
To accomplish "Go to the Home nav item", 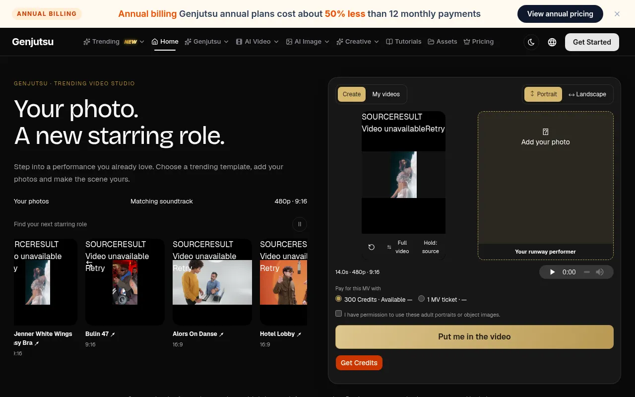I will pyautogui.click(x=165, y=42).
